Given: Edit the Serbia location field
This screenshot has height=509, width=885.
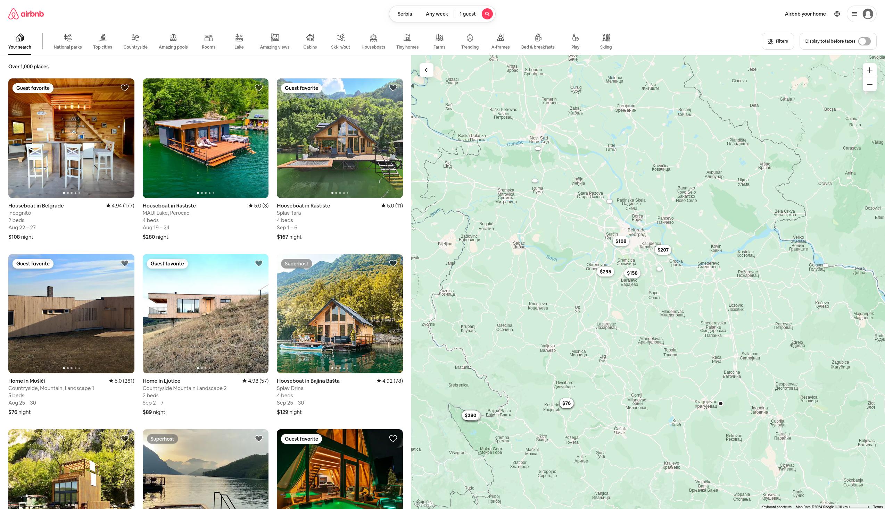Looking at the screenshot, I should coord(405,14).
